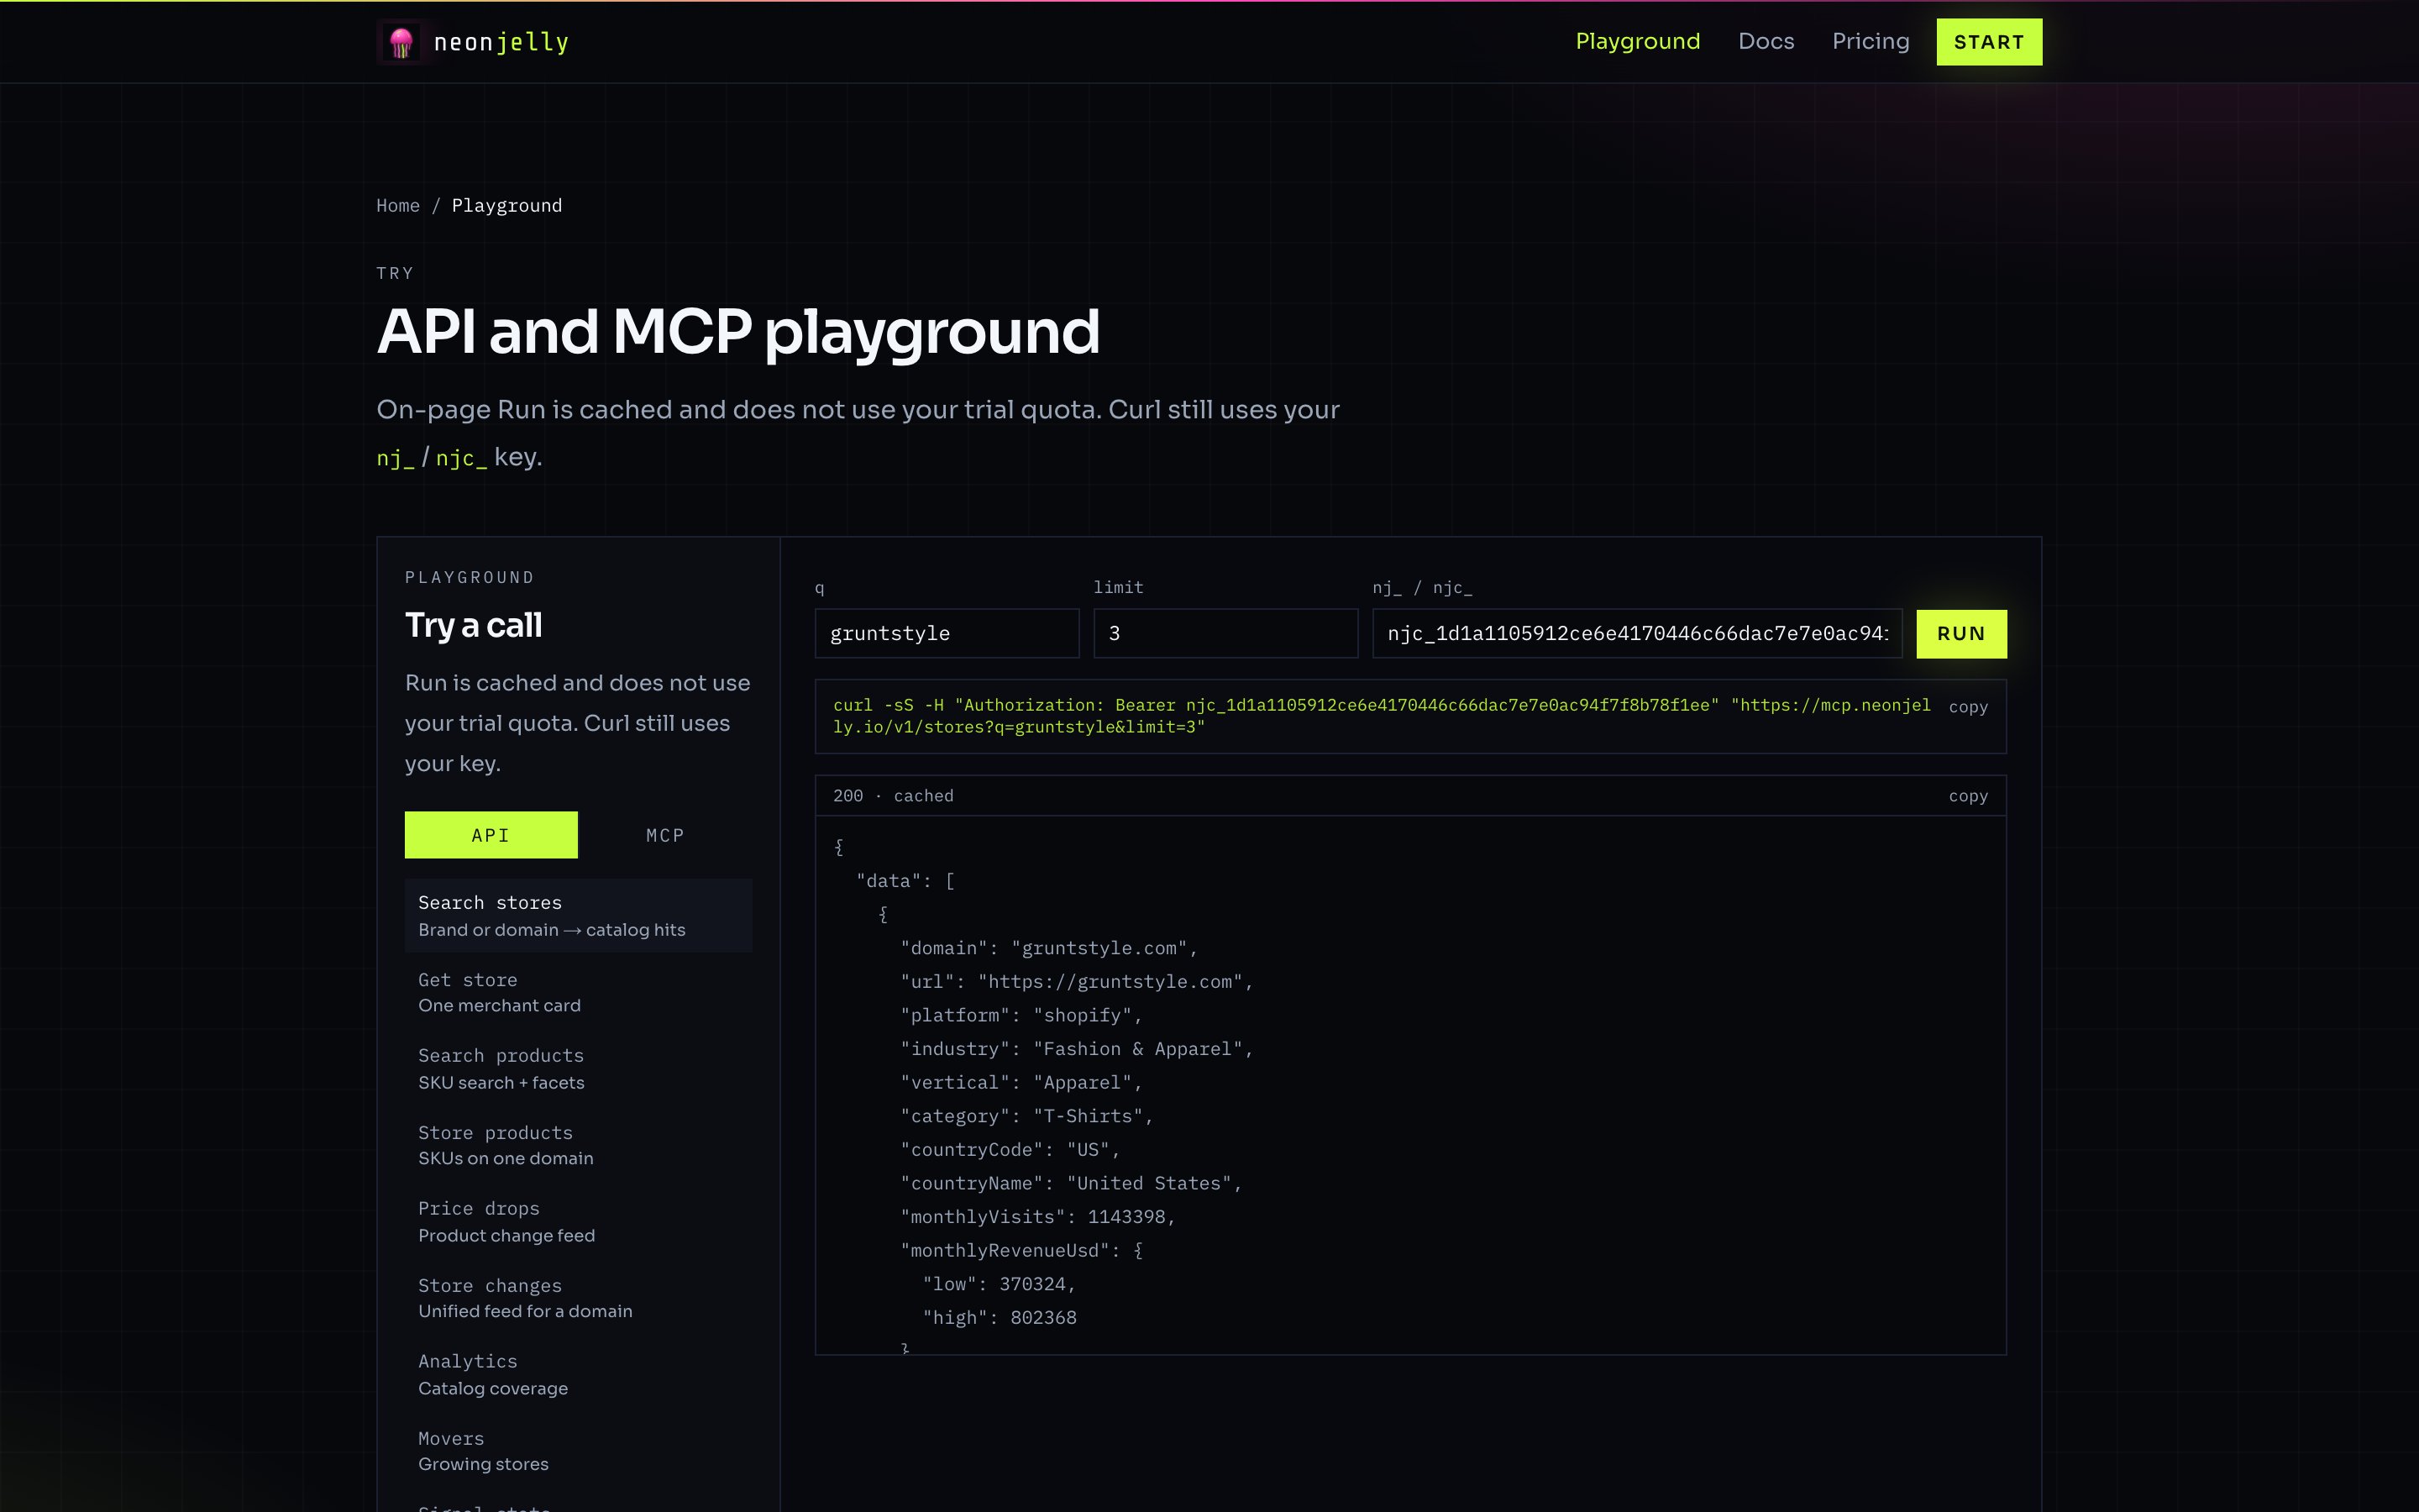The height and width of the screenshot is (1512, 2419).
Task: Click the curl command text block
Action: point(1382,716)
